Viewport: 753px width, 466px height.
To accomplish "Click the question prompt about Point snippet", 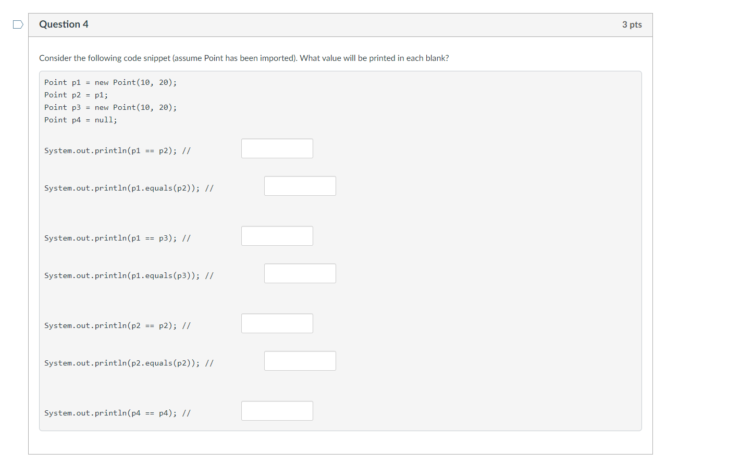I will pos(244,58).
